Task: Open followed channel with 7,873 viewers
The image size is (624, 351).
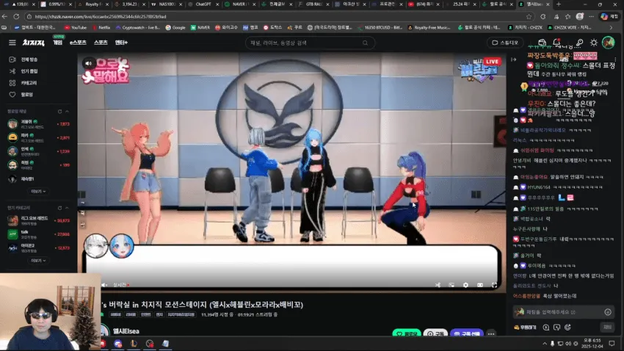Action: (x=39, y=124)
